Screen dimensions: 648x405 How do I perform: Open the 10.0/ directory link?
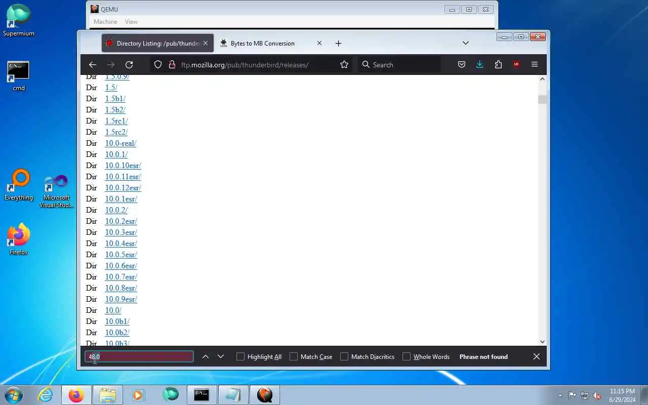[x=113, y=310]
